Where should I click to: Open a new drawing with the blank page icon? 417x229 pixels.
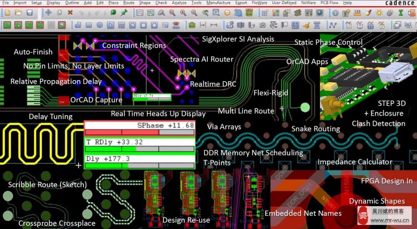point(7,13)
